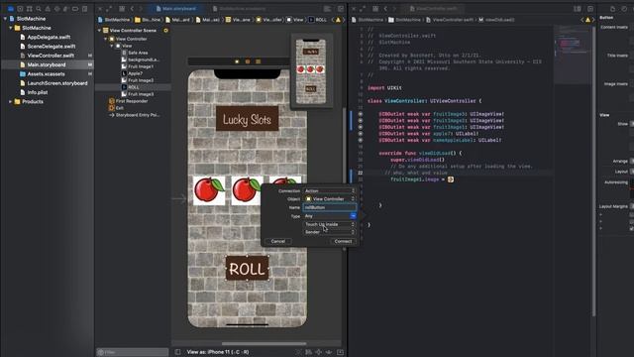Click Resolve Auto Layout Issues icon

click(329, 352)
